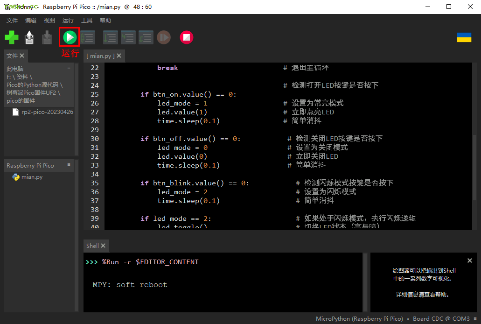Open this-computer panel options menu
The height and width of the screenshot is (324, 481).
(x=69, y=68)
